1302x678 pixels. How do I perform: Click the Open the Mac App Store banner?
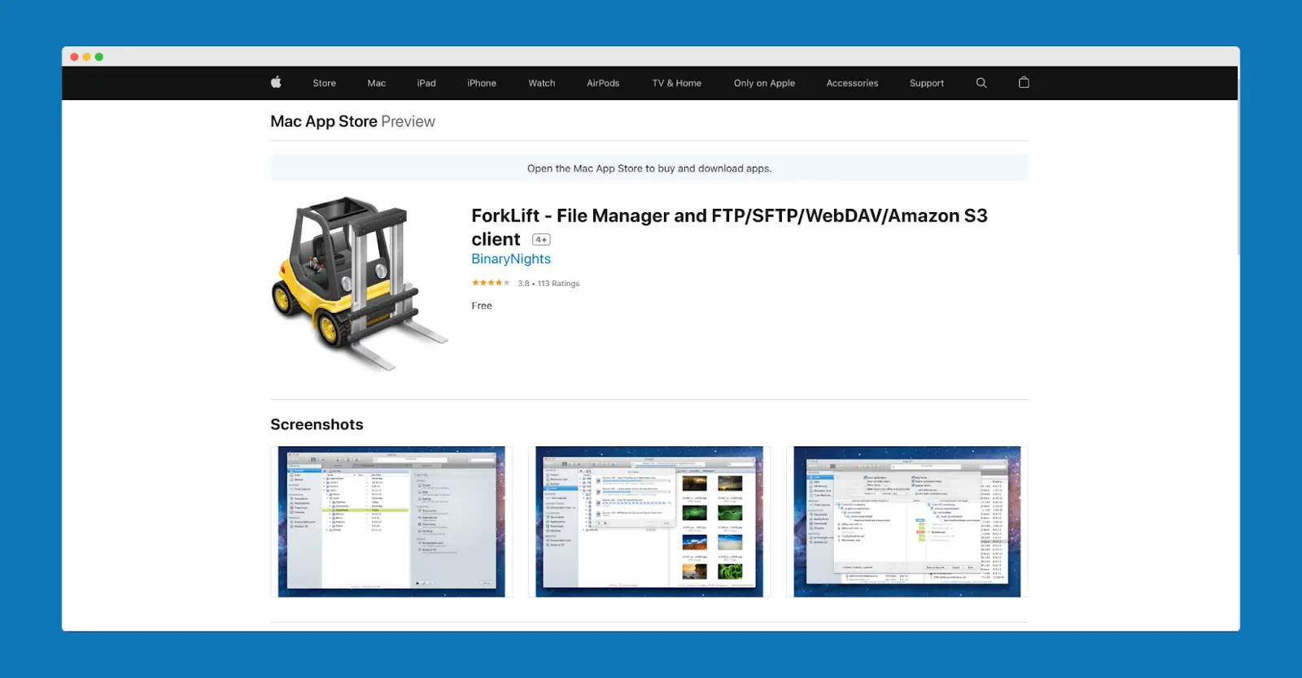point(649,168)
